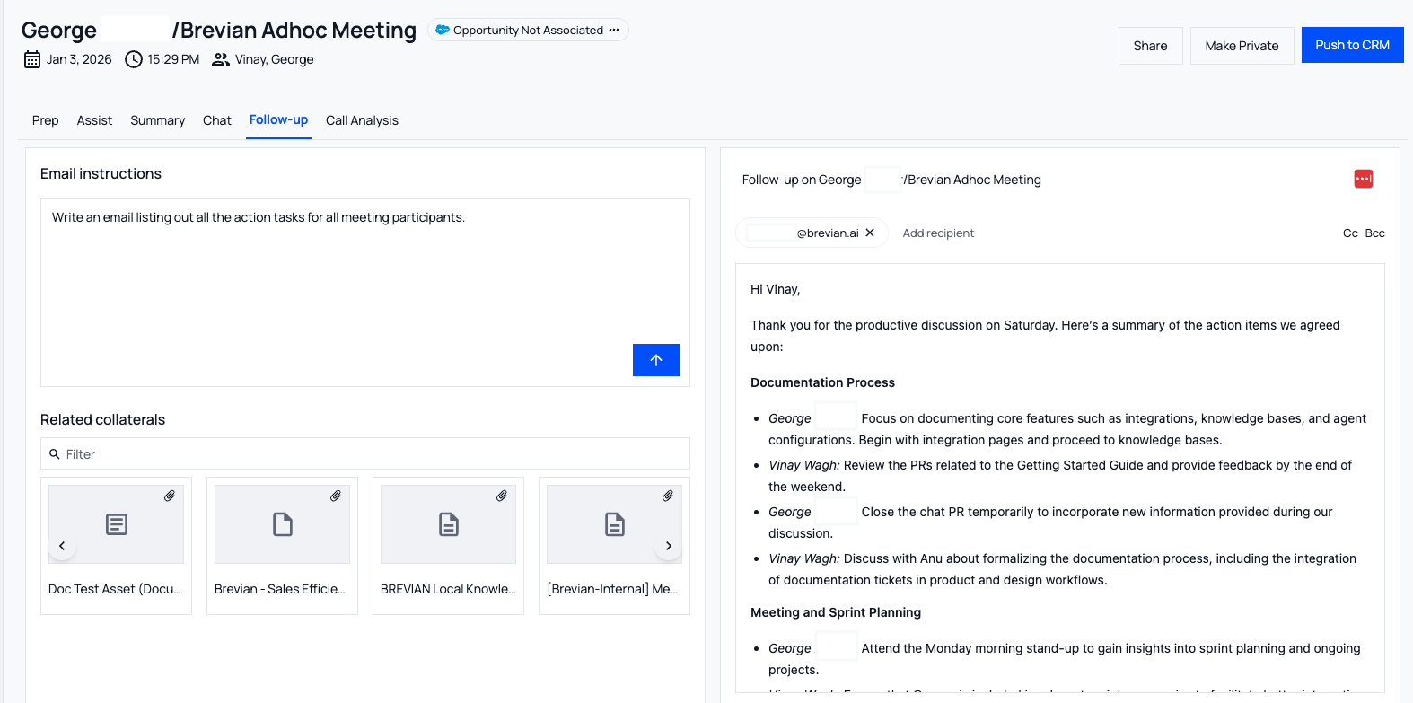The height and width of the screenshot is (703, 1413).
Task: Go to the Call Analysis tab
Action: [362, 120]
